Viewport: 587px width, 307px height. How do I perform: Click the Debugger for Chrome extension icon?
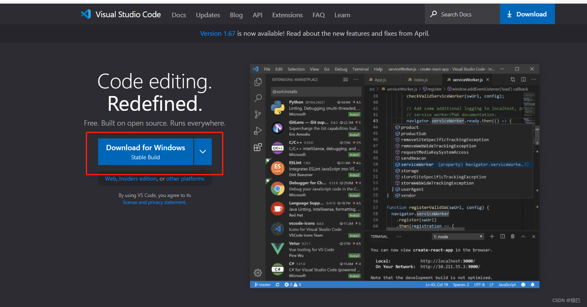(278, 188)
